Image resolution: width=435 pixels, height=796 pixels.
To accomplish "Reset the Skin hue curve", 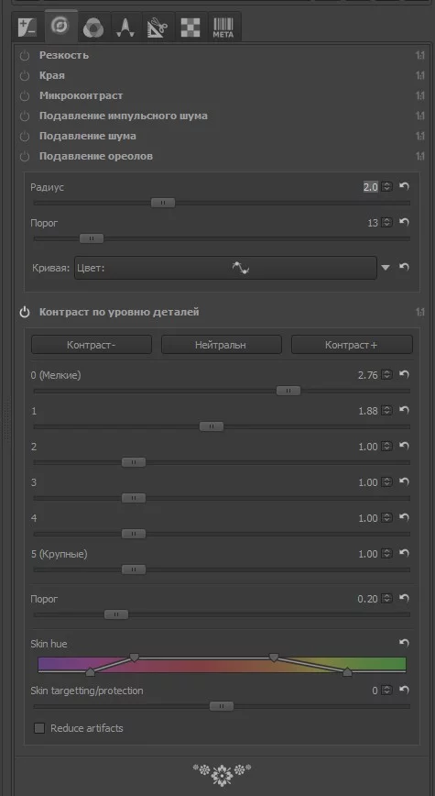I will pos(404,644).
